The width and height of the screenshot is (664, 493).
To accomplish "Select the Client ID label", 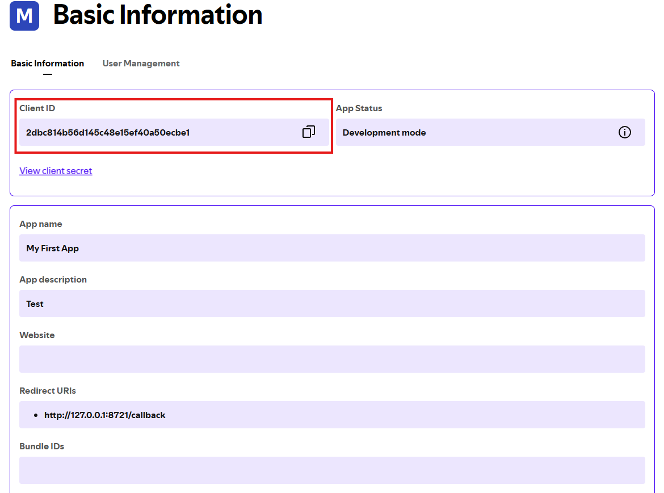I will (37, 108).
